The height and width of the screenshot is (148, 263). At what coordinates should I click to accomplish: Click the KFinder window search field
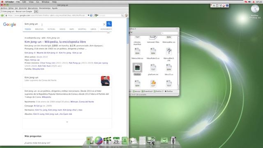pos(169,33)
